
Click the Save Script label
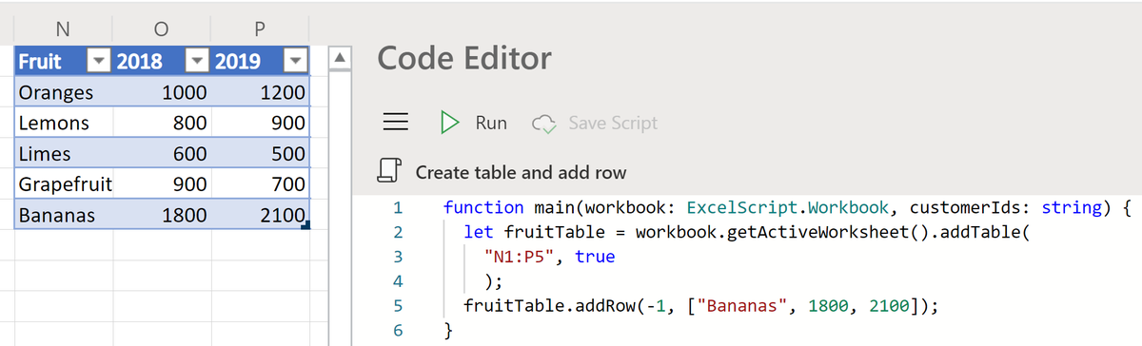pos(612,123)
